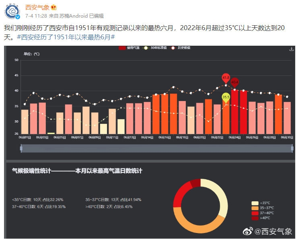Open the 来自 苏楠Android source link
Image resolution: width=296 pixels, height=239 pixels.
68,16
